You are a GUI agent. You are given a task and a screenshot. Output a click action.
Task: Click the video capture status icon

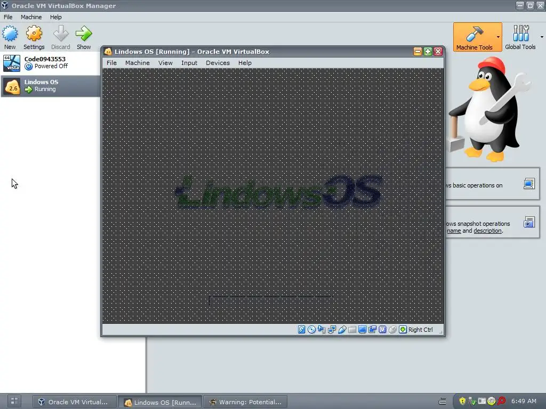click(x=372, y=329)
